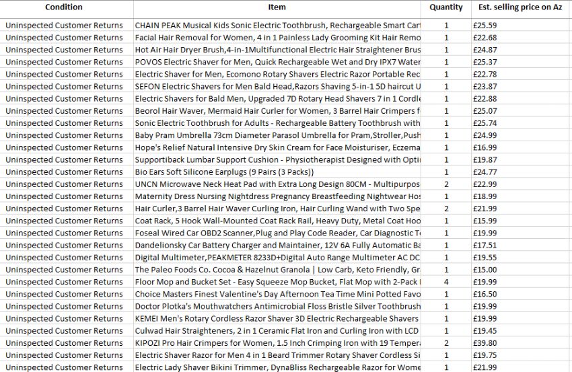Select Choice Masters Valentine's Day Tea item
Viewport: 572px width, 372px height.
(x=277, y=294)
